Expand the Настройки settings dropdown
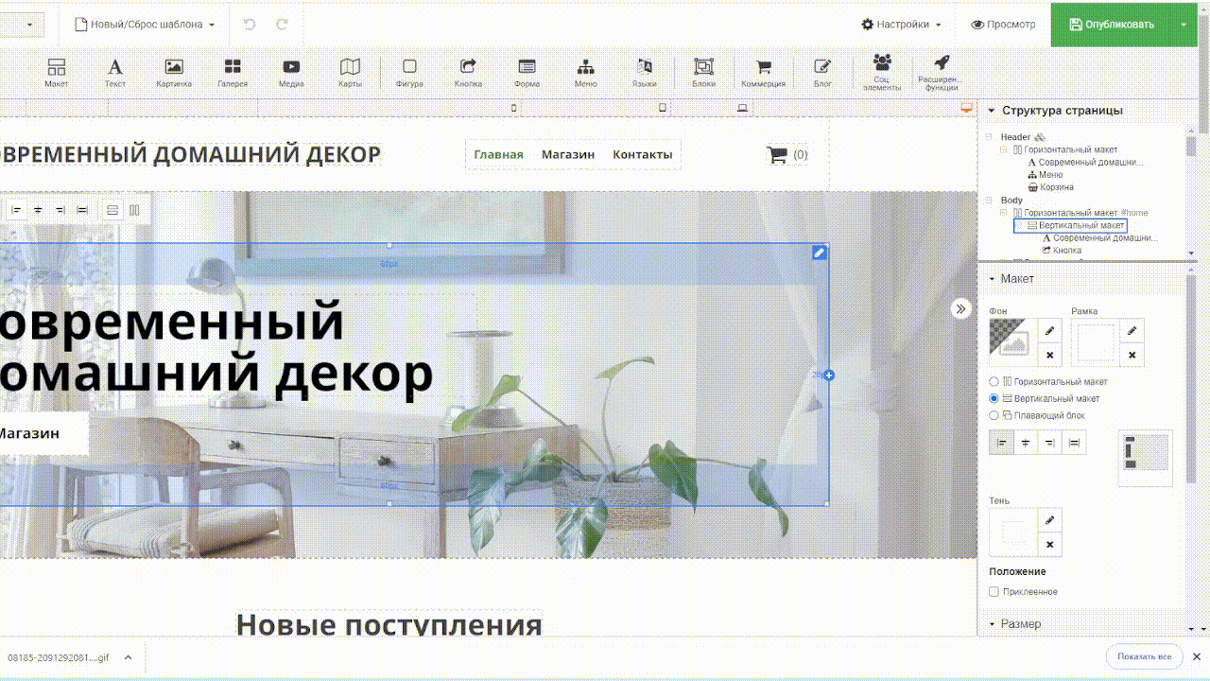This screenshot has width=1210, height=681. point(901,25)
